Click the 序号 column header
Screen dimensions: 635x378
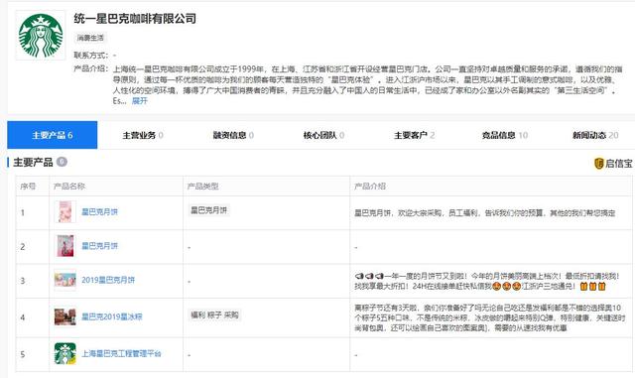(28, 186)
